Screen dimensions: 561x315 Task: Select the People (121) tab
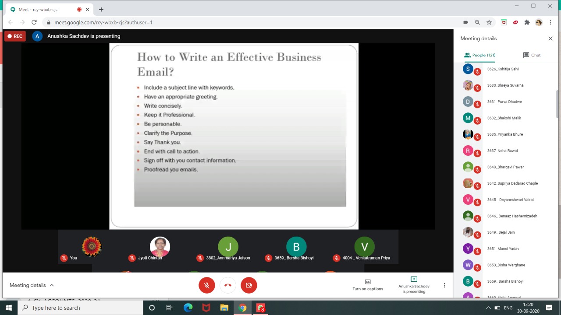(479, 55)
